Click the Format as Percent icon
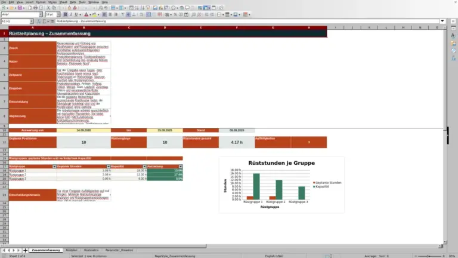 [x=175, y=14]
